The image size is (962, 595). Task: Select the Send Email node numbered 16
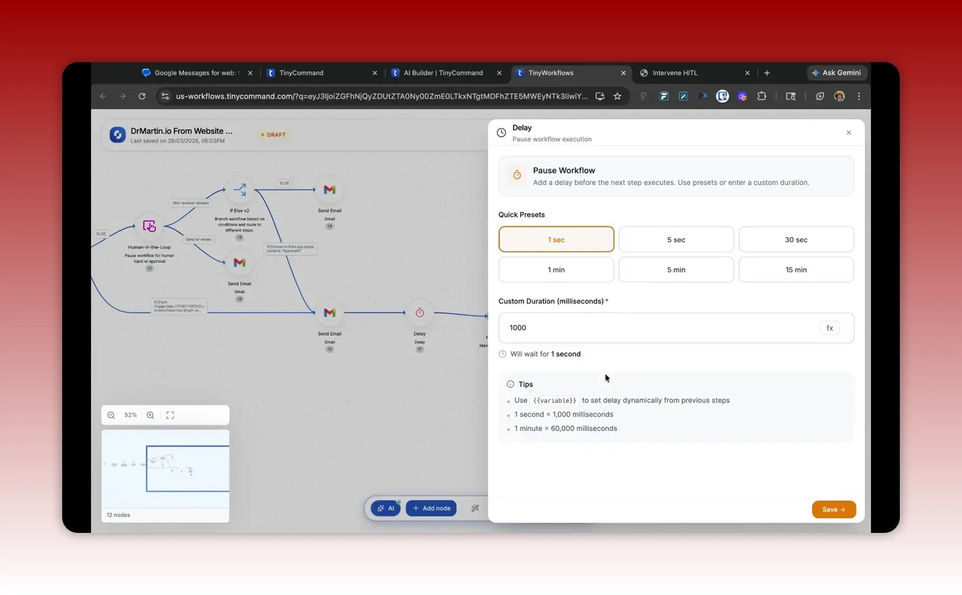click(x=240, y=263)
